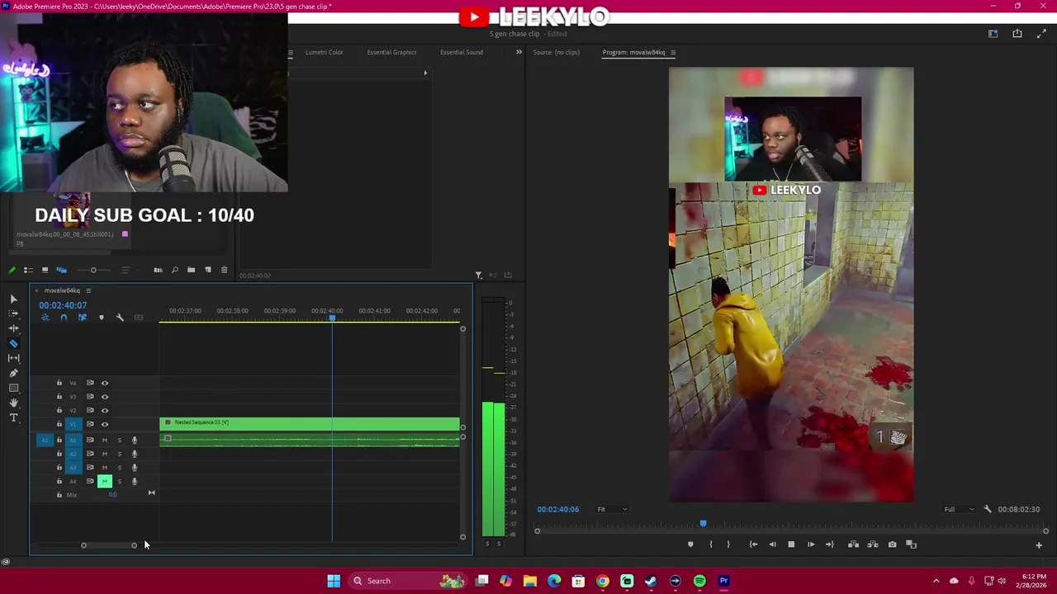The image size is (1057, 594).
Task: Go to Out point
Action: [829, 544]
